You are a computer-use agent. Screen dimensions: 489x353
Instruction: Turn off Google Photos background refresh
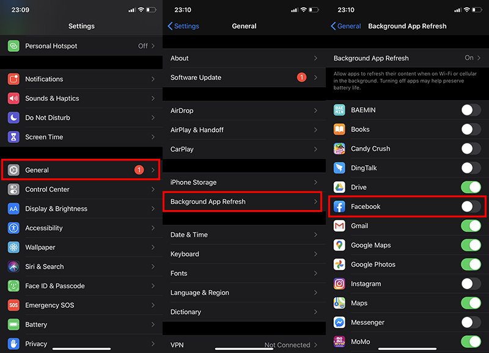tap(471, 264)
